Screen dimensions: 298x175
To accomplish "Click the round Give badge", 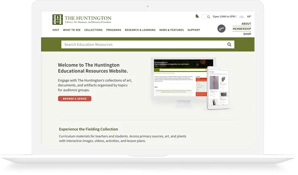I will point(221,29).
